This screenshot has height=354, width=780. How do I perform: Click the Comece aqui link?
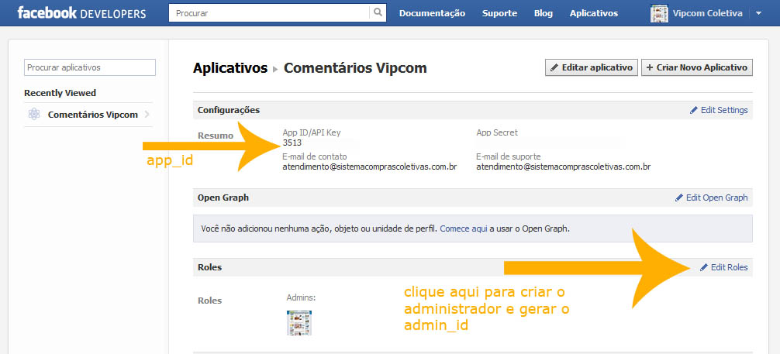tap(464, 229)
